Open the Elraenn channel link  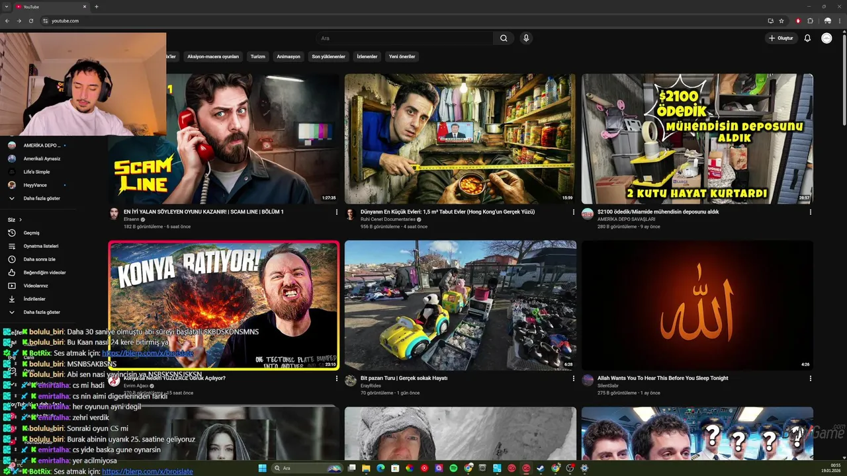pyautogui.click(x=132, y=219)
